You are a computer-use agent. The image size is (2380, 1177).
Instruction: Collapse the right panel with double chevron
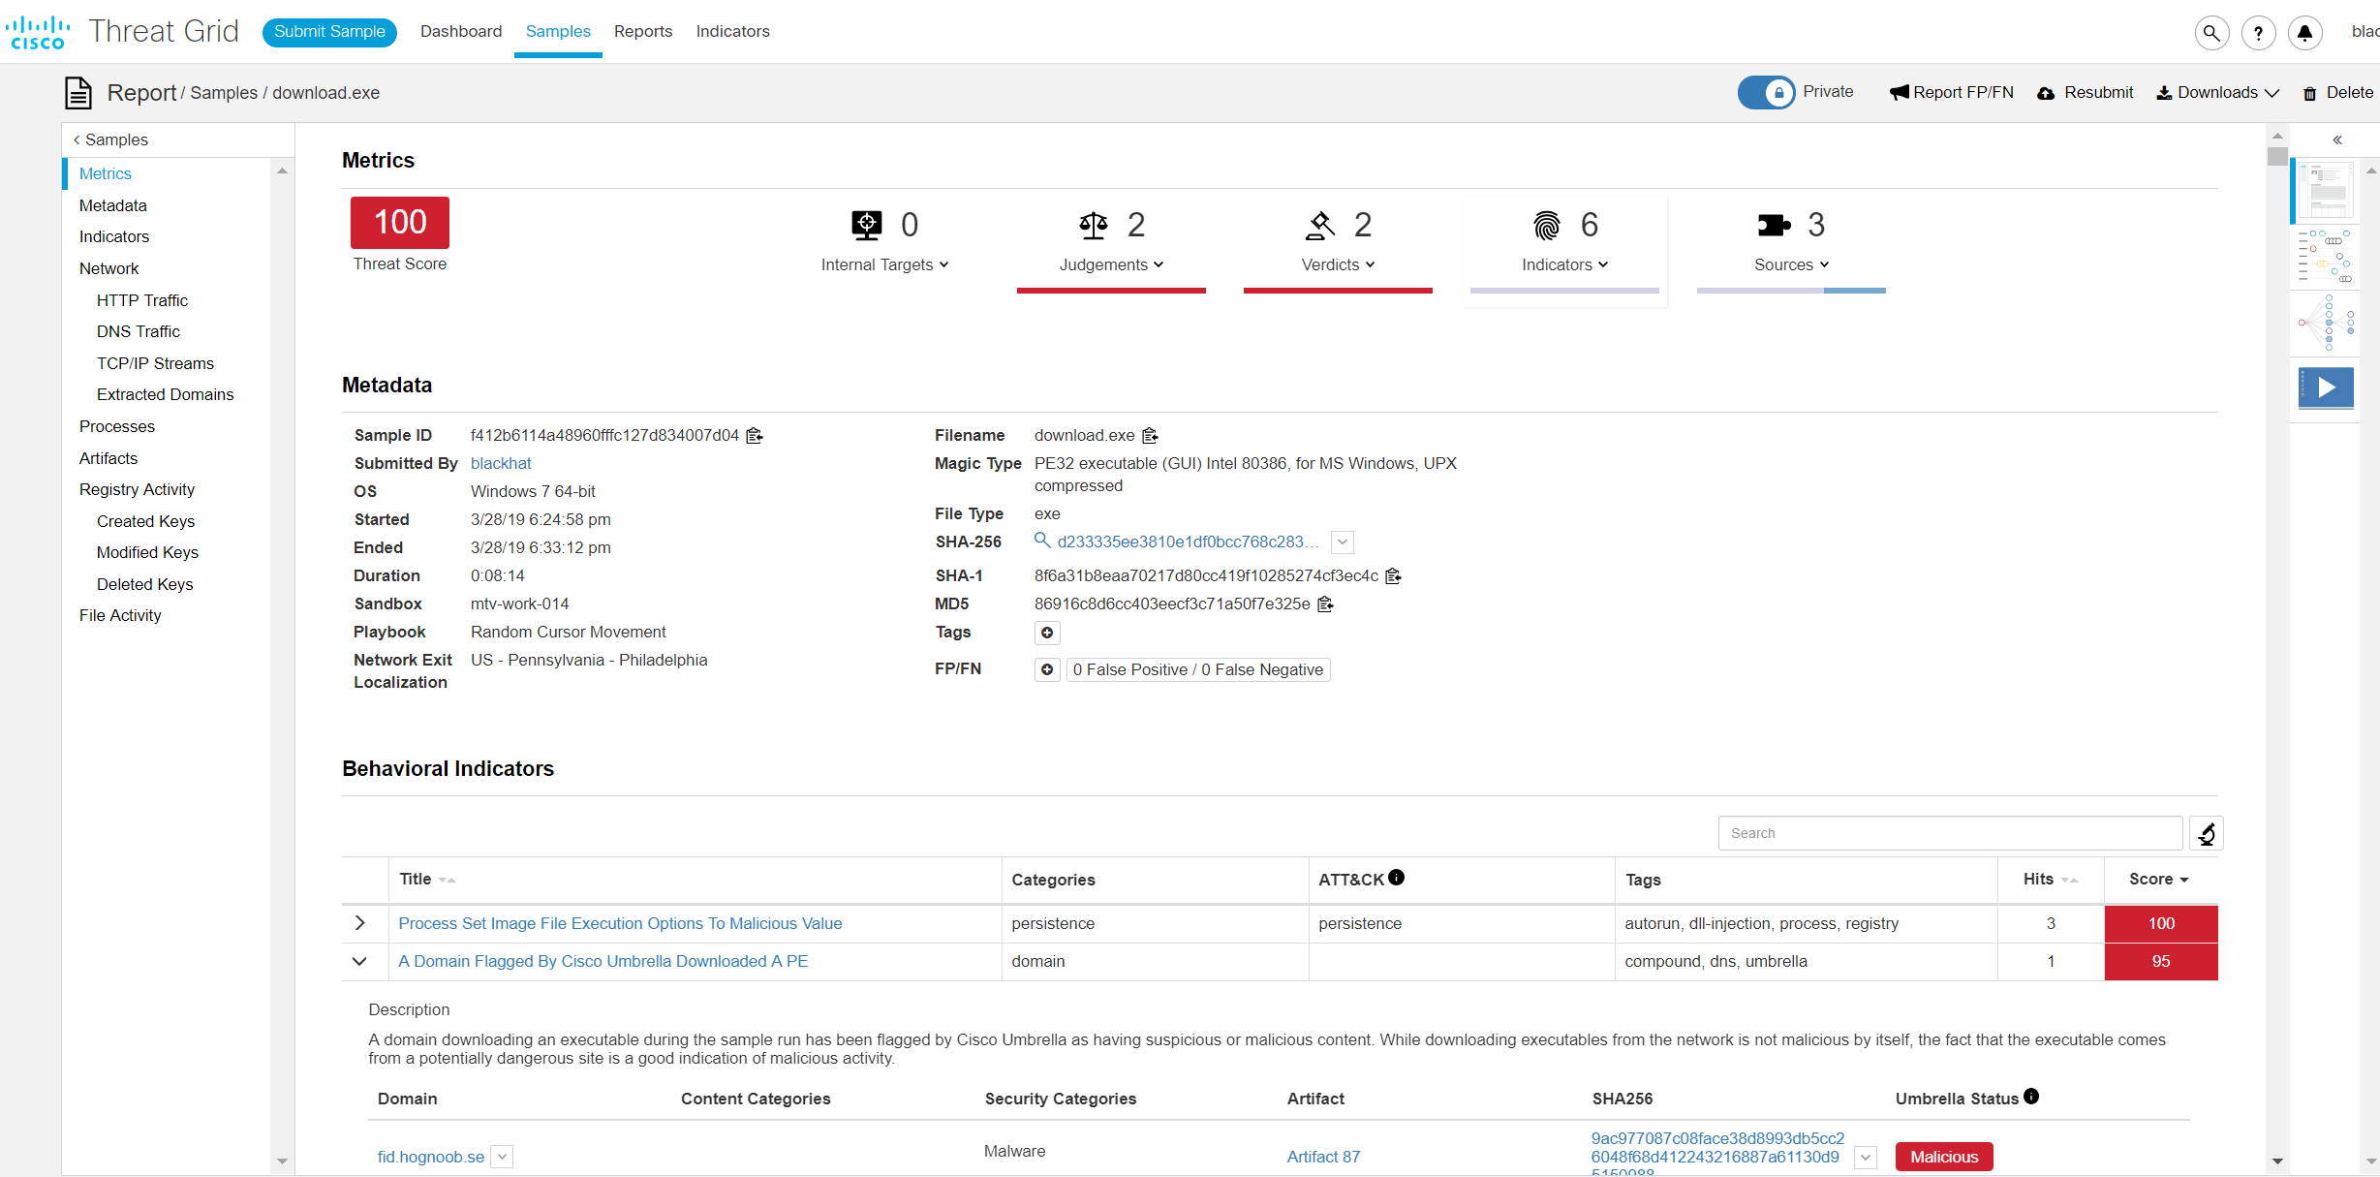[x=2336, y=140]
